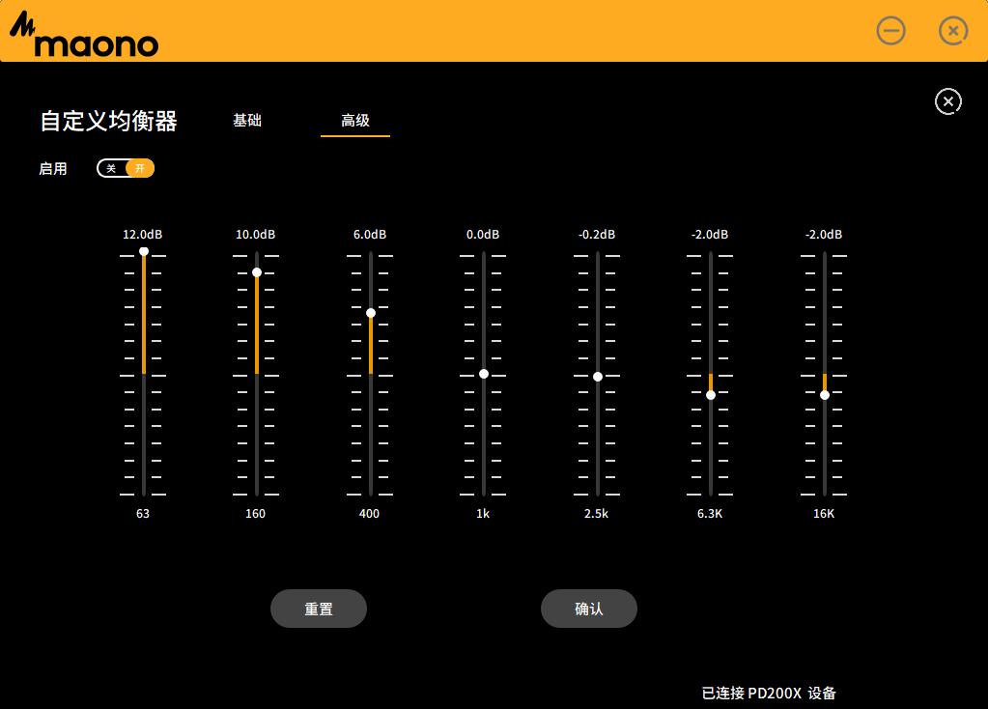
Task: Click the 400 Hz slider handle
Action: [370, 313]
